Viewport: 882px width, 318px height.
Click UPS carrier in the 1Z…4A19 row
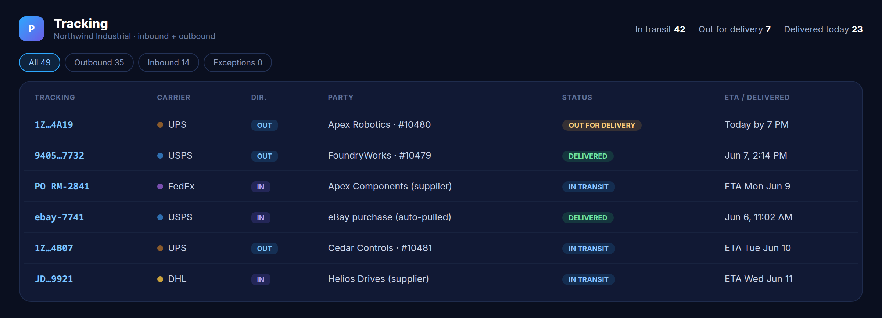coord(172,125)
